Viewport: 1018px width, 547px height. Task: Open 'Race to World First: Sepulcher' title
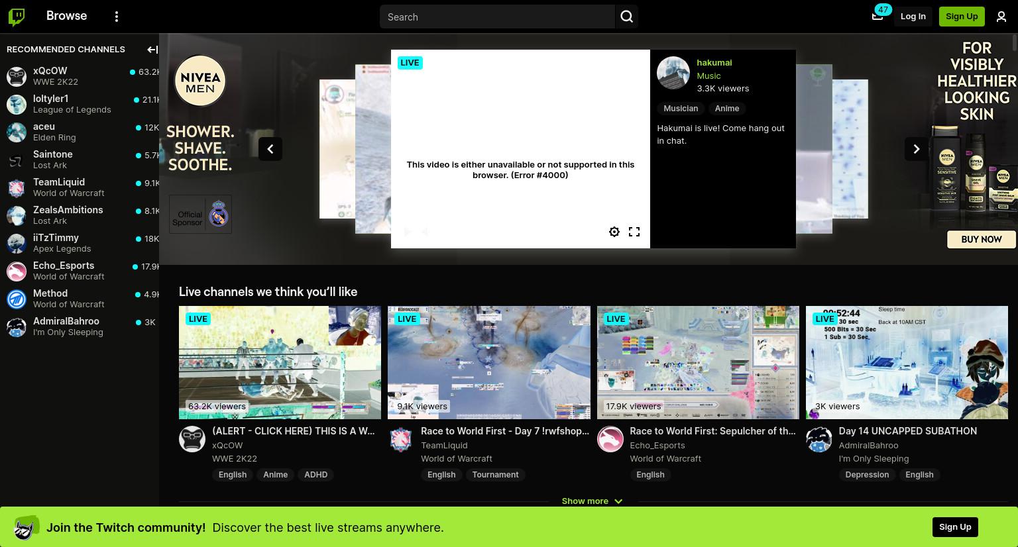712,431
